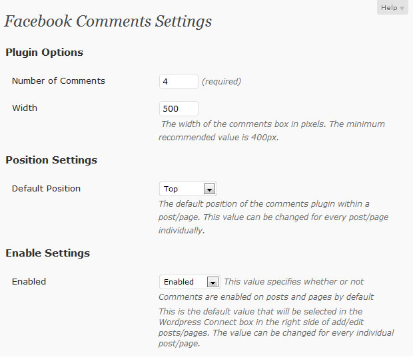Image resolution: width=413 pixels, height=359 pixels.
Task: Click the Default Position label
Action: click(46, 188)
